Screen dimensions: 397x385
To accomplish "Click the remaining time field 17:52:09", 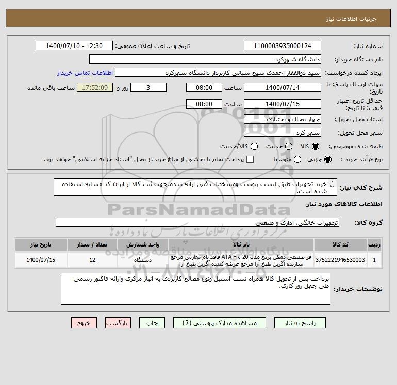I will [x=95, y=87].
